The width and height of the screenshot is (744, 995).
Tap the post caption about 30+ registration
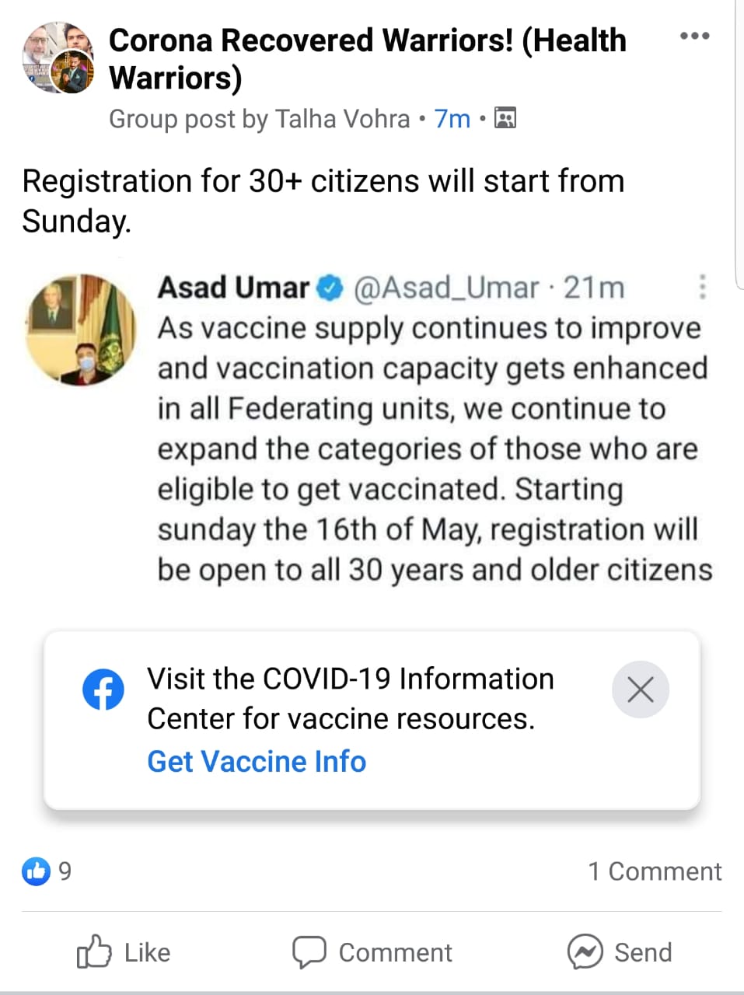[323, 201]
